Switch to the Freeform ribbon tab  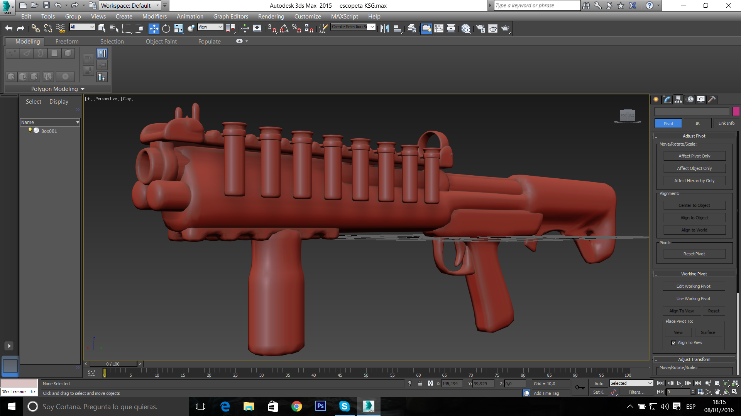[67, 42]
